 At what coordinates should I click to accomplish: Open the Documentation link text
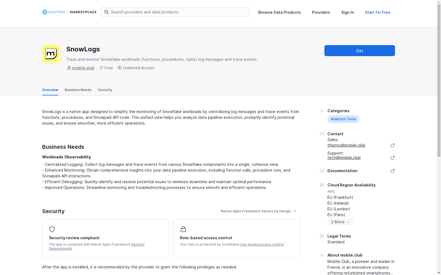(342, 171)
